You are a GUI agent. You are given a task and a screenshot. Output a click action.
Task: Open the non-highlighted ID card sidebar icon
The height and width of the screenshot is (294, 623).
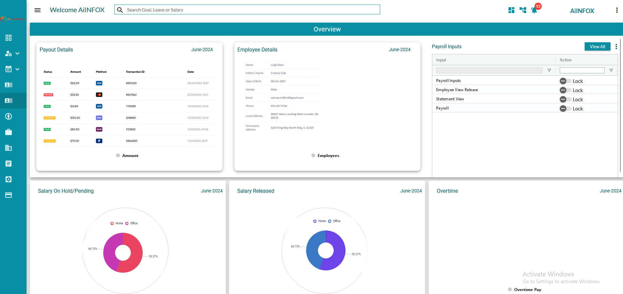point(9,85)
